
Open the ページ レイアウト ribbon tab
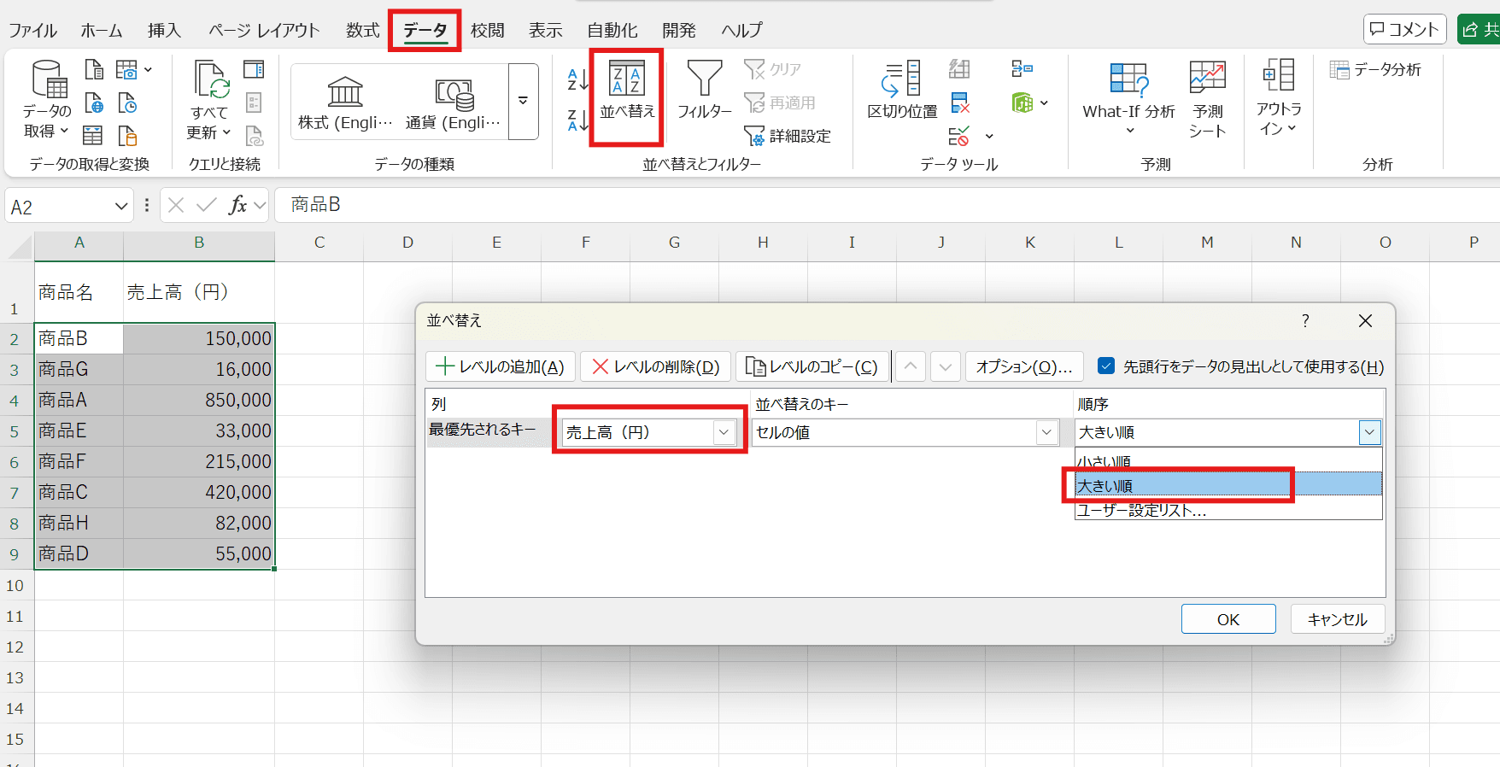264,31
